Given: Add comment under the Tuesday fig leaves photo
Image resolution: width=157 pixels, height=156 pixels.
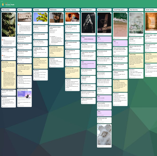Looking at the screenshot, I should pyautogui.click(x=38, y=23).
